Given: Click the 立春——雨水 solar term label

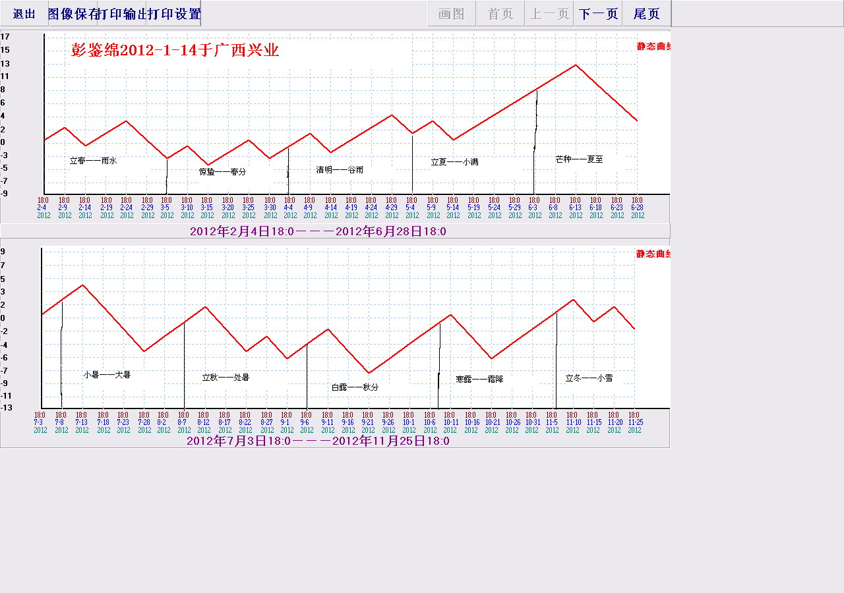Looking at the screenshot, I should pyautogui.click(x=93, y=161).
